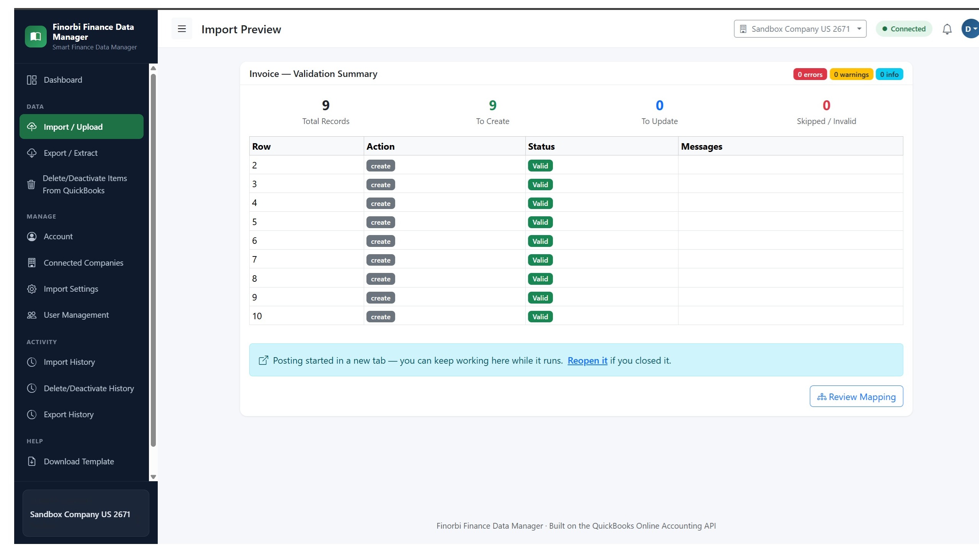Viewport: 979px width, 552px height.
Task: Click the sidebar scroll up arrow
Action: coord(153,68)
